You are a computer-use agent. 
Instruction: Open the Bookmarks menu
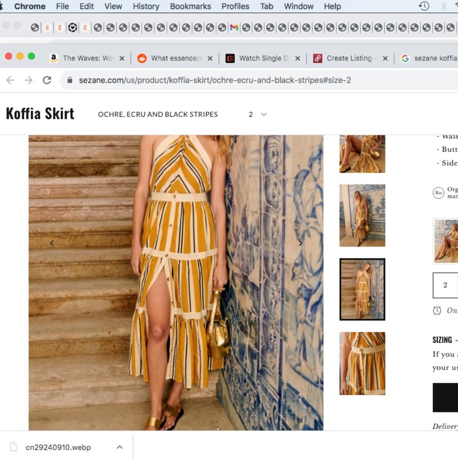click(x=190, y=6)
